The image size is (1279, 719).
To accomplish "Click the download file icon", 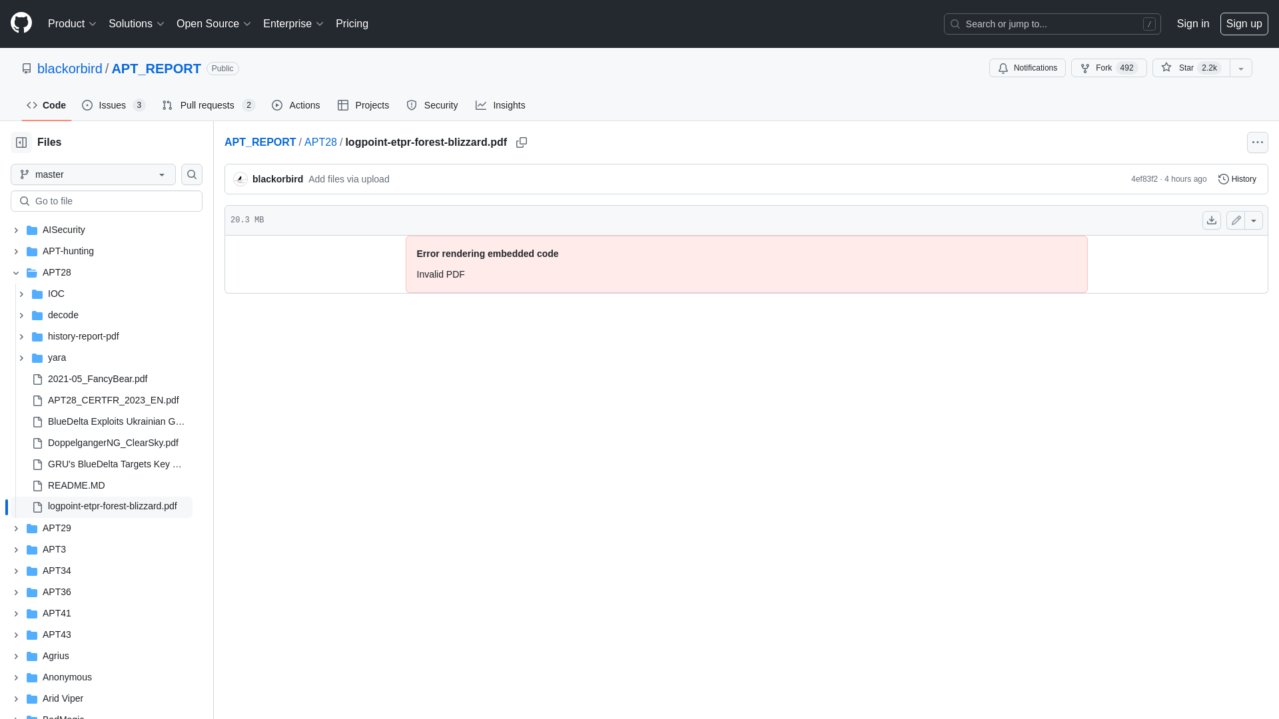I will 1211,220.
